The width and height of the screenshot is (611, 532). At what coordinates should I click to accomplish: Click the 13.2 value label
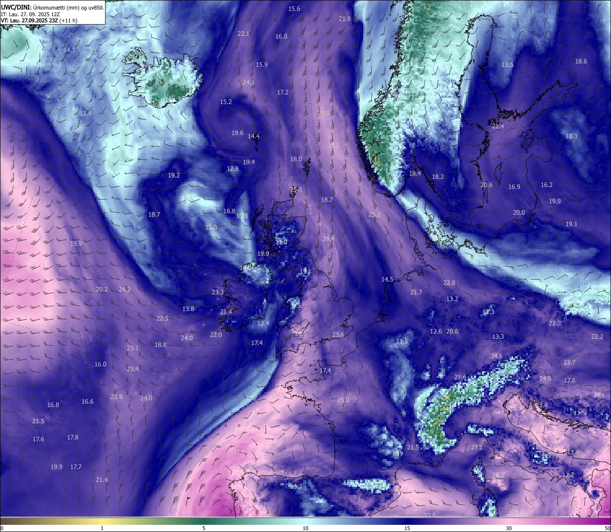pos(452,299)
